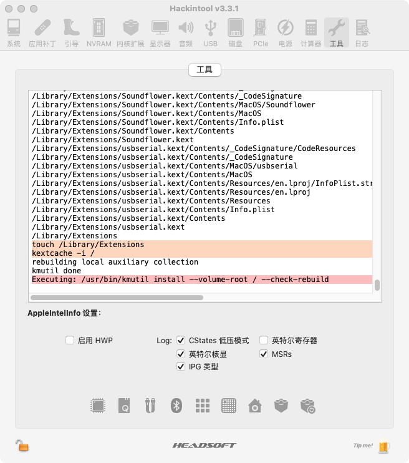The height and width of the screenshot is (463, 409).
Task: Click the HEADSOFT logo link
Action: 205,446
